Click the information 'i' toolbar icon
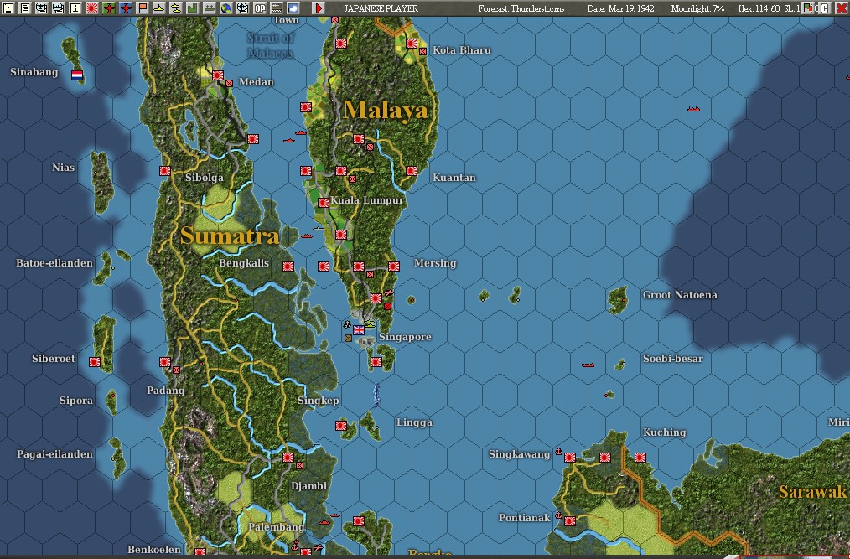This screenshot has width=850, height=559. point(75,8)
